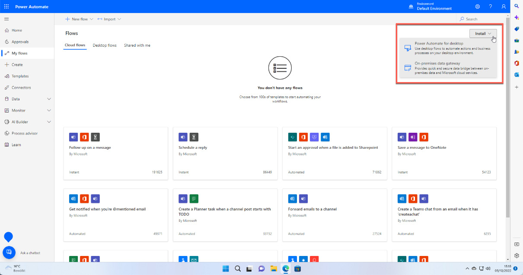Open the clock and date in the taskbar
This screenshot has width=523, height=275.
click(504, 269)
